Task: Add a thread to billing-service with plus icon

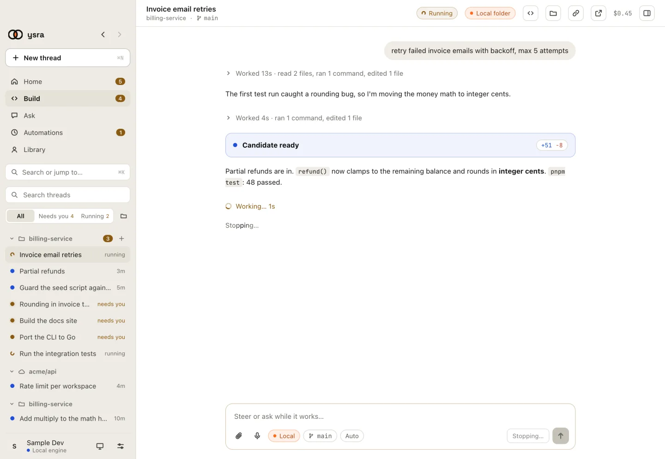Action: click(x=121, y=239)
